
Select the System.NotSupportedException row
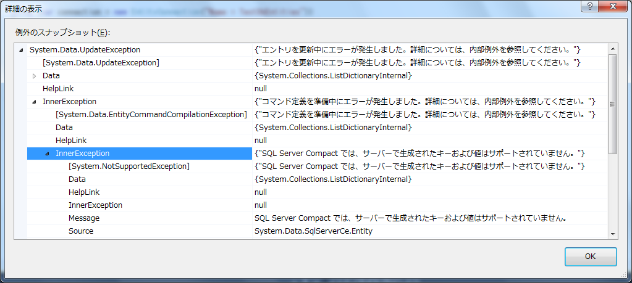(317, 166)
